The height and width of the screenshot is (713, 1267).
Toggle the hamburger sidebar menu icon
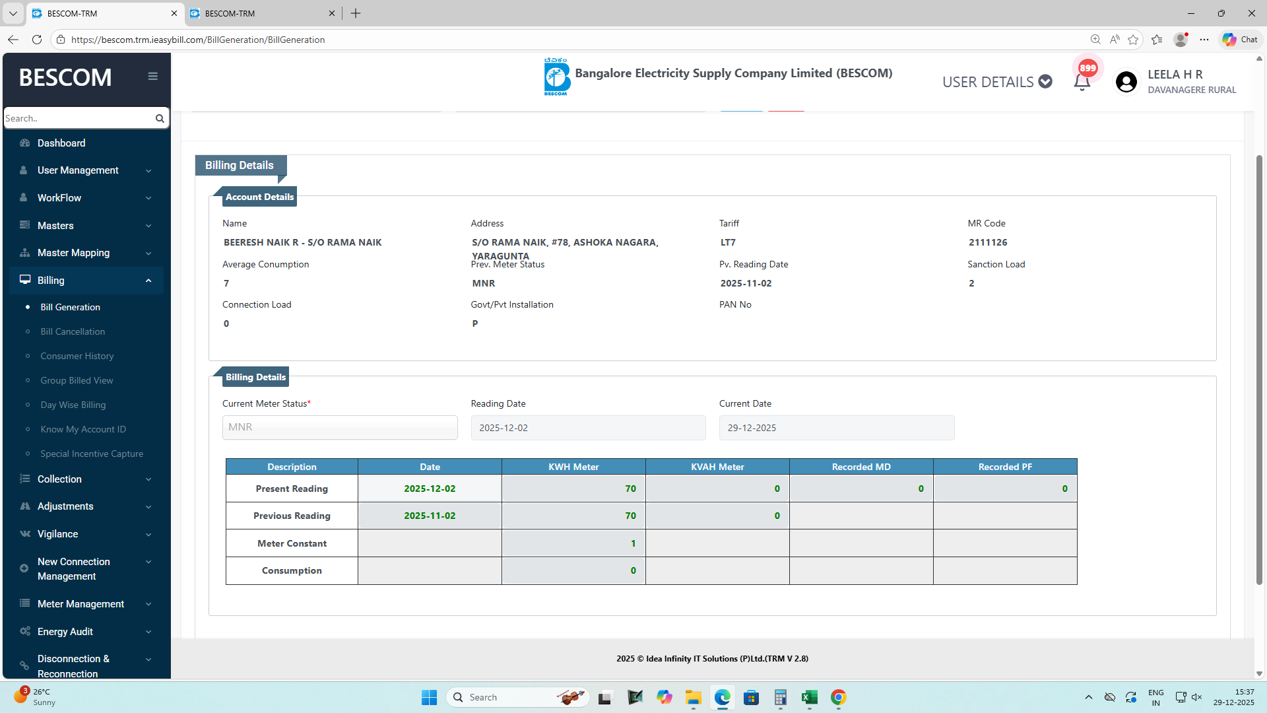tap(152, 77)
